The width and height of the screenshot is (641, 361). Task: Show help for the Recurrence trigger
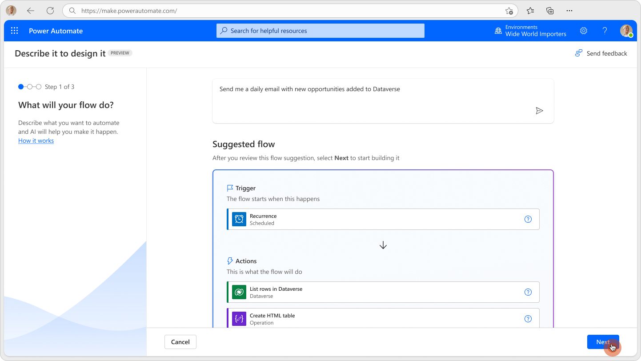(x=528, y=219)
